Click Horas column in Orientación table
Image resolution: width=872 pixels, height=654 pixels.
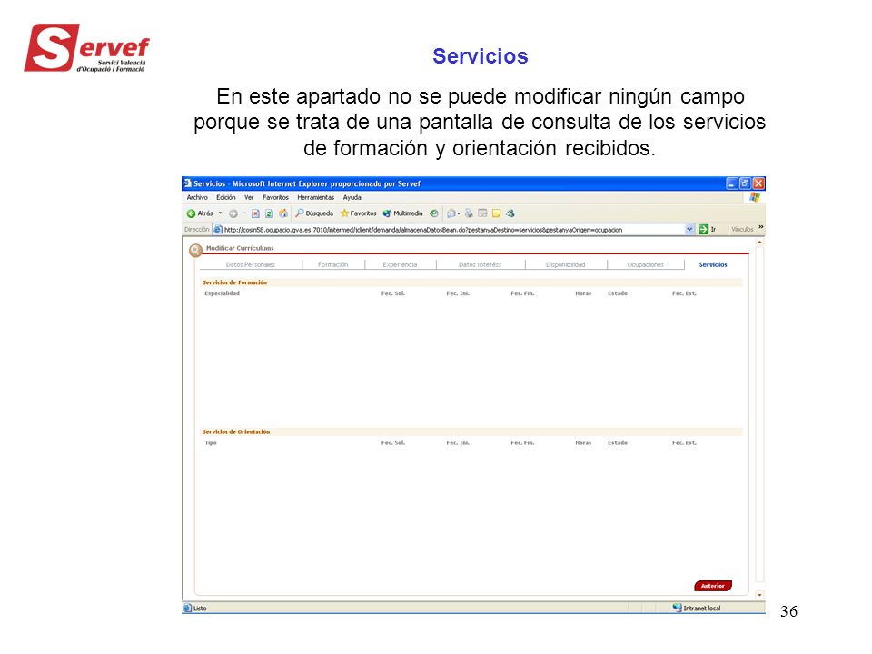pyautogui.click(x=583, y=443)
